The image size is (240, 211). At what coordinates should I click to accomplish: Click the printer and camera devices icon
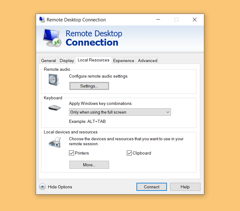pyautogui.click(x=55, y=142)
